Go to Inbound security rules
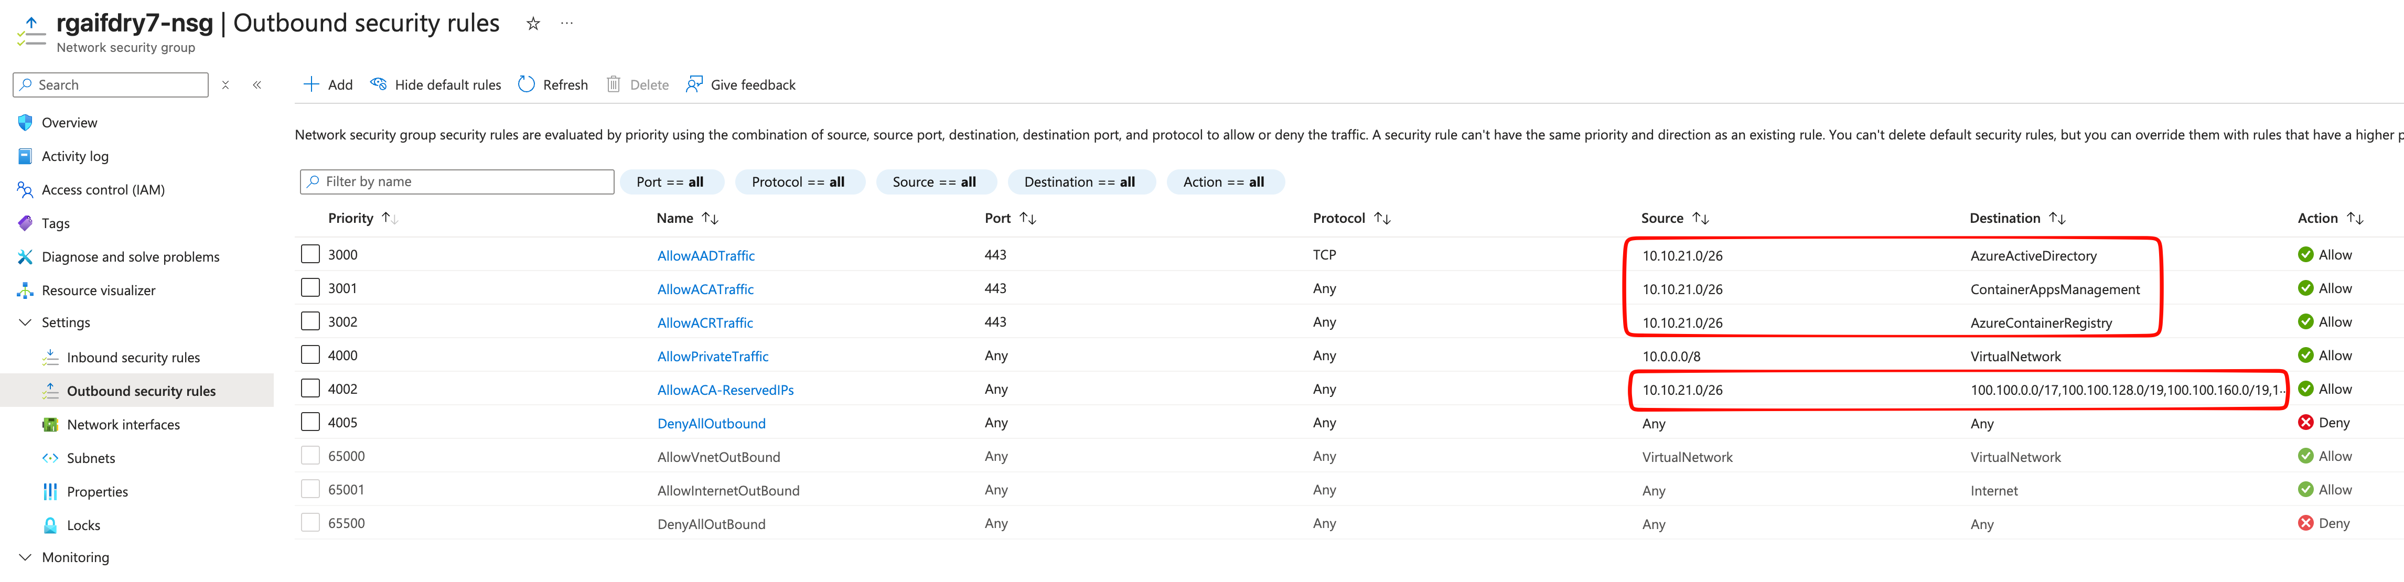 [133, 357]
